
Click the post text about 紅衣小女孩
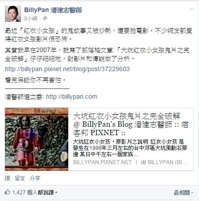(x=99, y=35)
